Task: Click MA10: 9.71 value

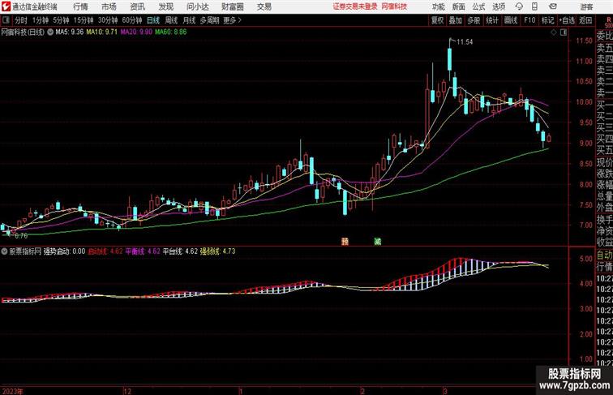Action: pos(101,32)
